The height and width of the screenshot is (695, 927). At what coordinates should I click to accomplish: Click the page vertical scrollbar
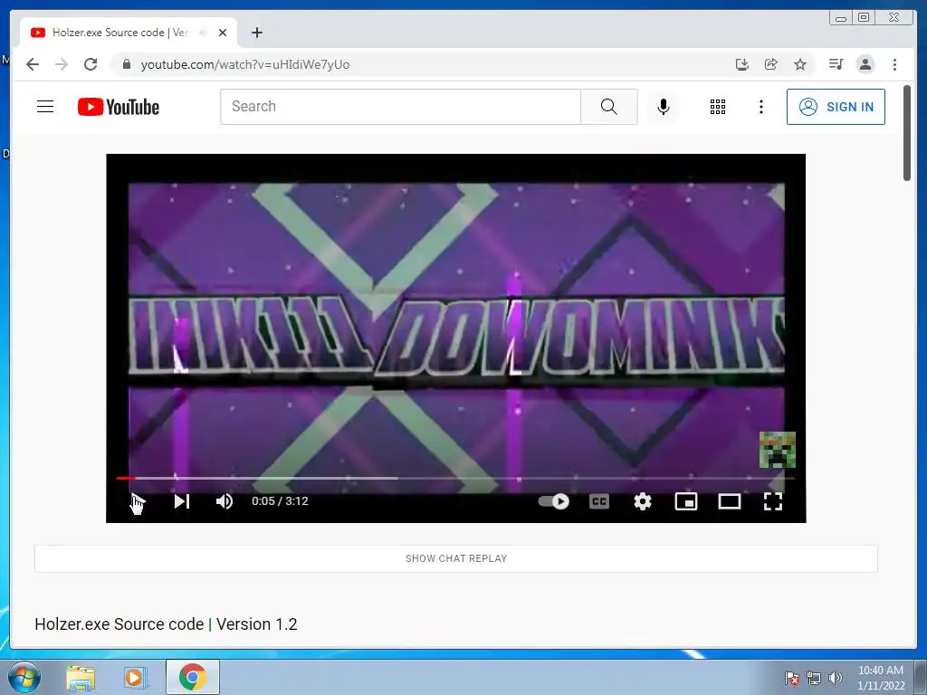click(907, 133)
